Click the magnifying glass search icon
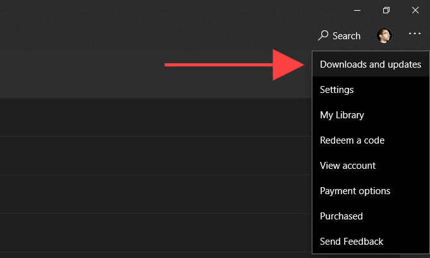The image size is (430, 258). (x=323, y=35)
